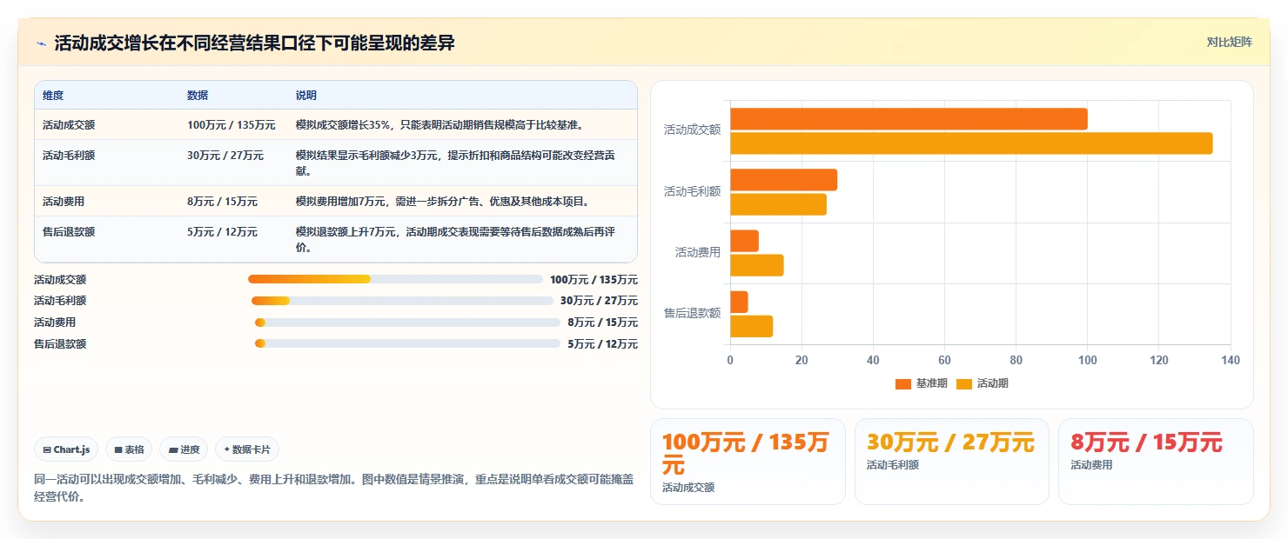Click the 活动成交额 activity-period bar in chart
Image resolution: width=1288 pixels, height=539 pixels.
(971, 143)
